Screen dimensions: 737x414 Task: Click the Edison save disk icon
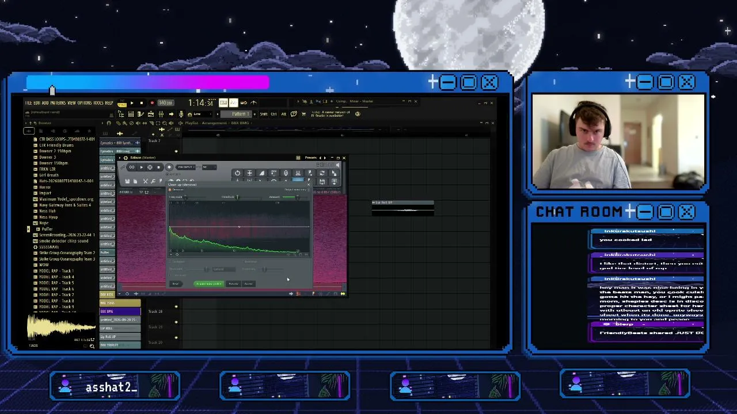tap(127, 181)
